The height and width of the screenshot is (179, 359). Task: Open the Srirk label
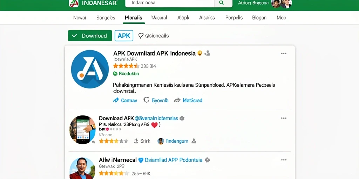click(145, 141)
